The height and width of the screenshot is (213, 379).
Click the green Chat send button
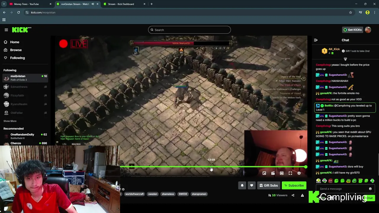[370, 198]
